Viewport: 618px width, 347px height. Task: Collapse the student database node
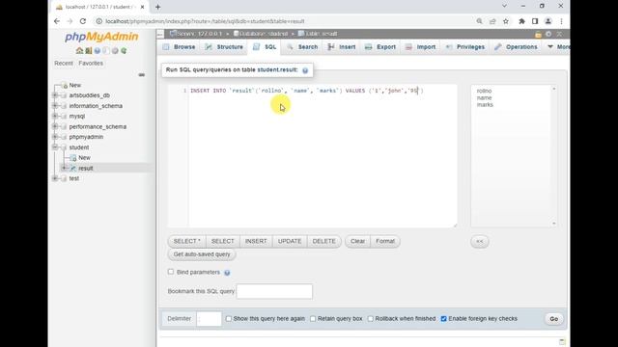click(55, 147)
